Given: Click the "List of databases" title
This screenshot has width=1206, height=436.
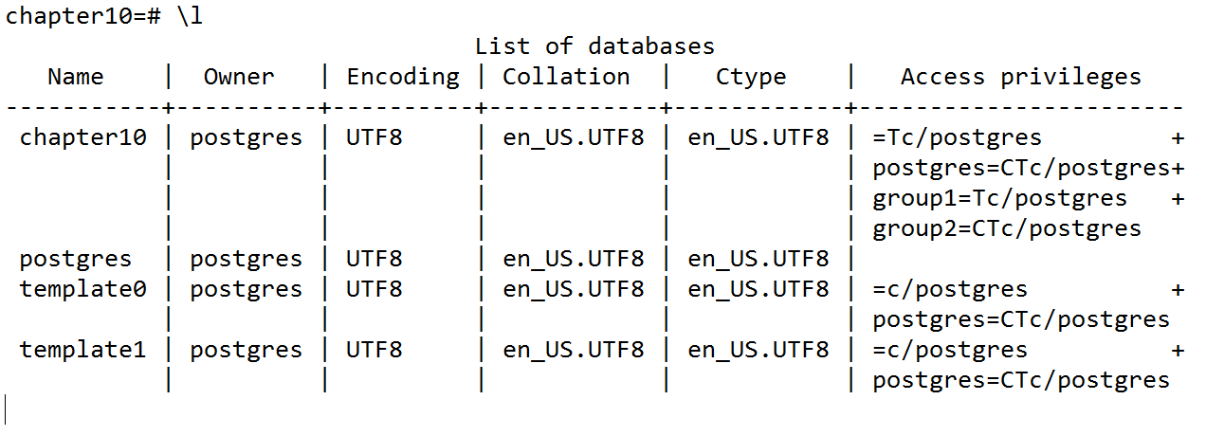Looking at the screenshot, I should 594,46.
